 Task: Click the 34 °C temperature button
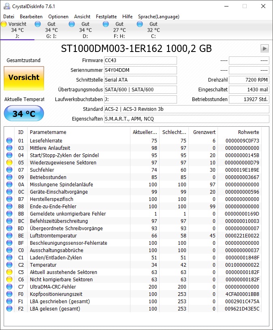[x=24, y=113]
